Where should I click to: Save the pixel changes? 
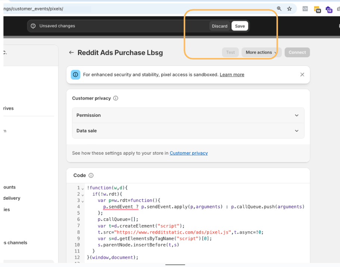[240, 26]
